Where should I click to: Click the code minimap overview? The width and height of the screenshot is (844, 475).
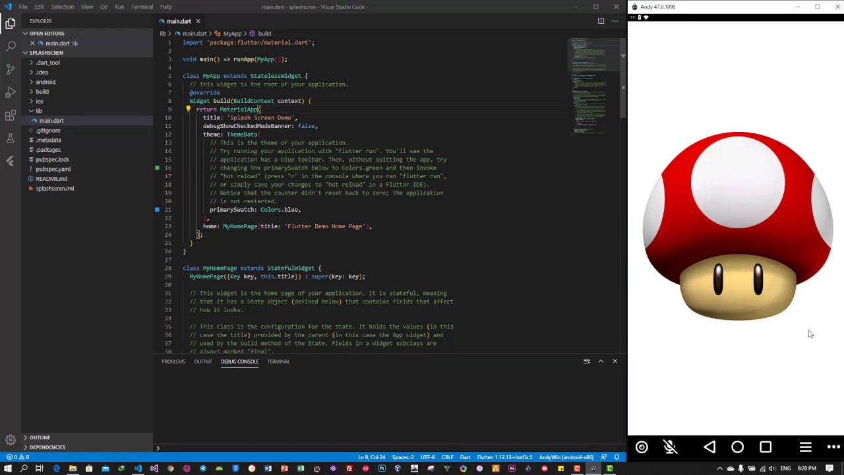click(593, 86)
